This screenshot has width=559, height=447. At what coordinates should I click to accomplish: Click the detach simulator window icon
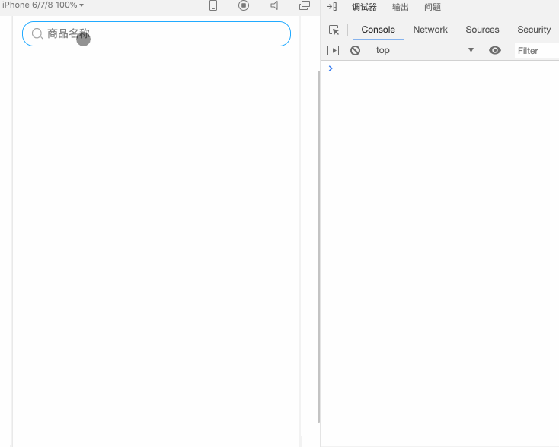(x=305, y=5)
